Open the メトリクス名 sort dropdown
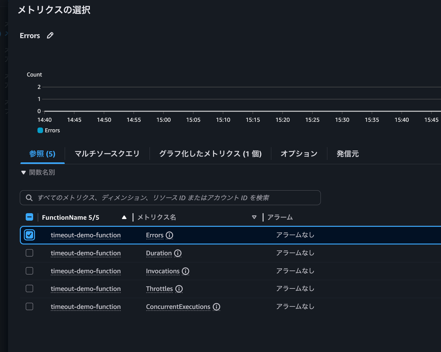The width and height of the screenshot is (441, 352). tap(254, 217)
